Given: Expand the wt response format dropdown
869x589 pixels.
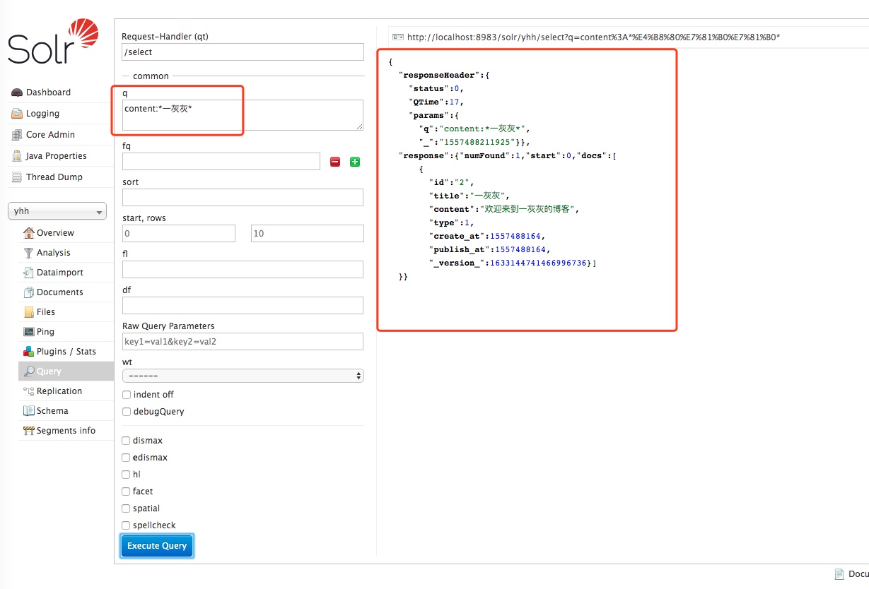Looking at the screenshot, I should (243, 376).
